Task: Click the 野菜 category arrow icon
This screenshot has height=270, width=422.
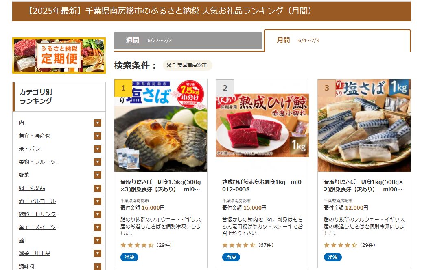Action: (98, 175)
